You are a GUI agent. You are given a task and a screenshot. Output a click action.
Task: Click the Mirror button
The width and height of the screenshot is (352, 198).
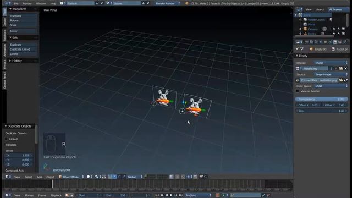(x=23, y=31)
